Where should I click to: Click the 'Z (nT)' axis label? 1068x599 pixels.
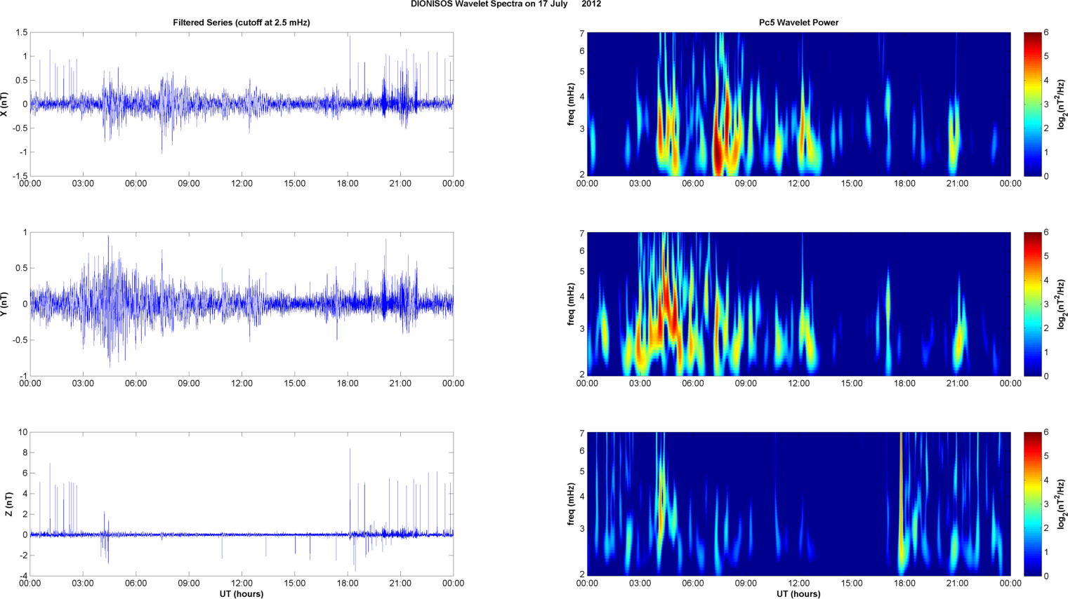tap(8, 504)
